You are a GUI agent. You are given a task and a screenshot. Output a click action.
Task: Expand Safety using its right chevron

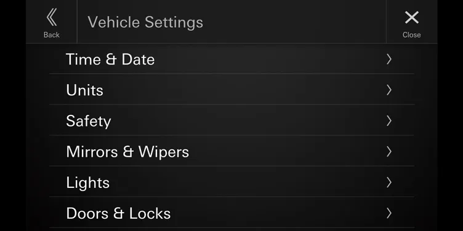pos(389,121)
